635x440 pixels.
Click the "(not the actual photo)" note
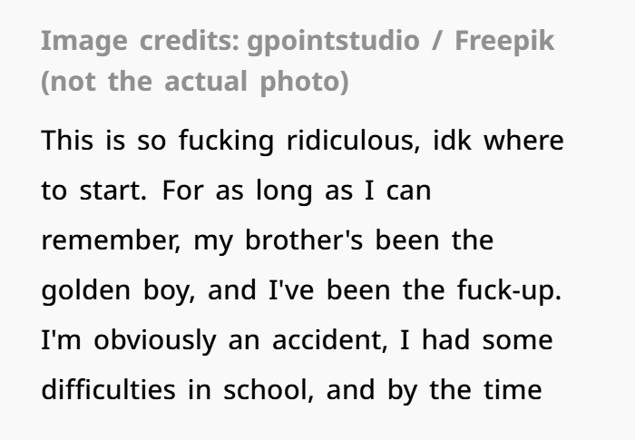(194, 82)
